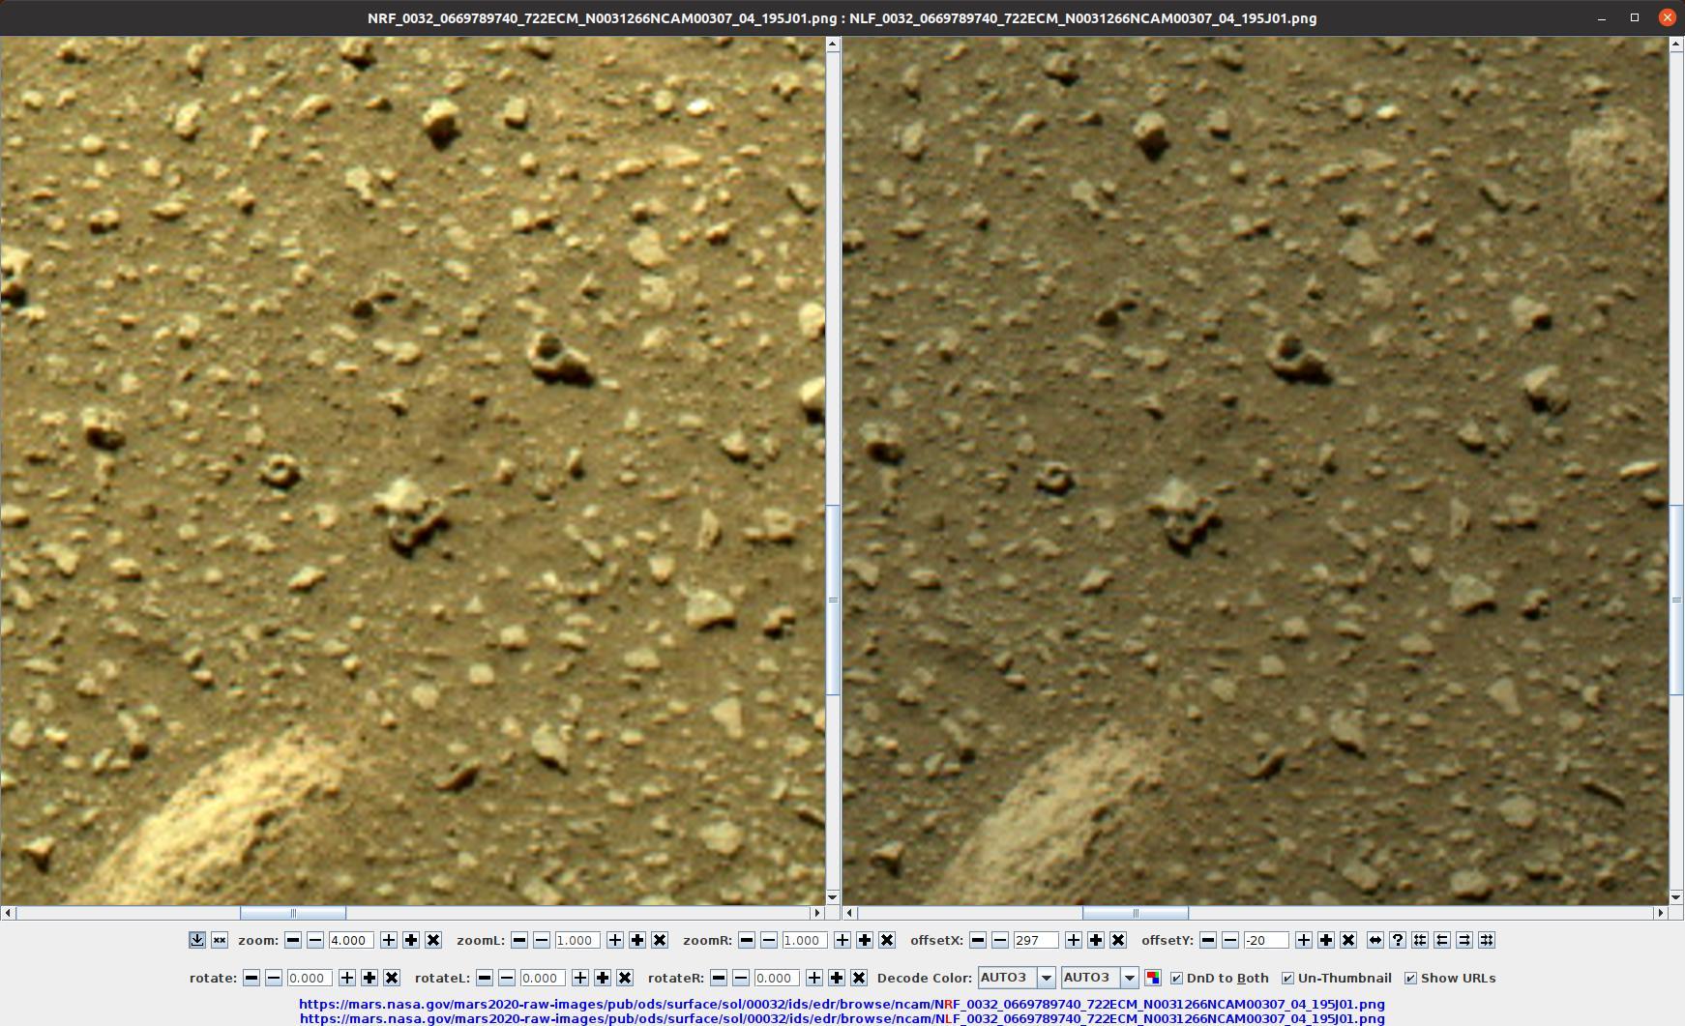
Task: Click the bold minus button for offsetX
Action: point(978,940)
